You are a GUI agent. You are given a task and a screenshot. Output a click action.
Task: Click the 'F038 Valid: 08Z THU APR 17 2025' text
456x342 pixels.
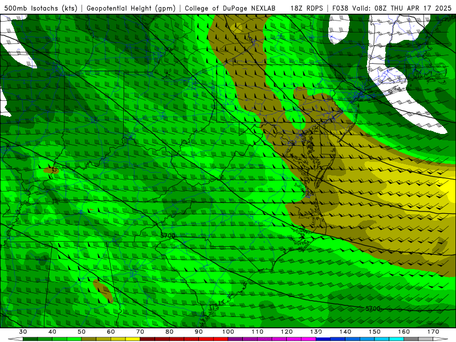[x=392, y=8]
